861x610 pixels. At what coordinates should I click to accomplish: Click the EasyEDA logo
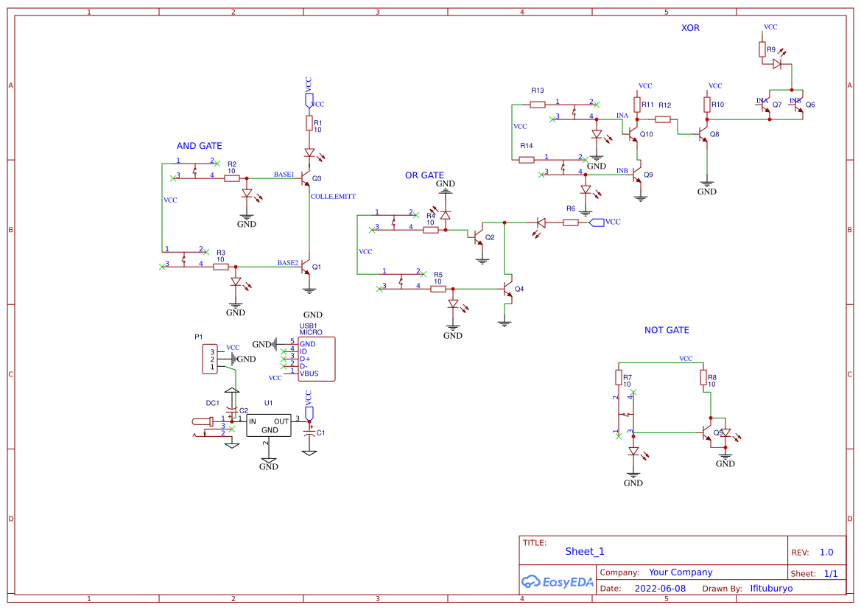click(558, 582)
